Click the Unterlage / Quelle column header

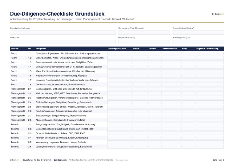pos(117,49)
